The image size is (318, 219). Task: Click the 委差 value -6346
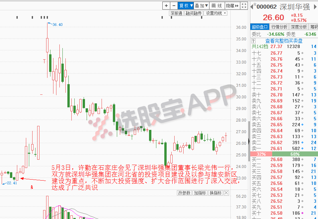point(310,34)
